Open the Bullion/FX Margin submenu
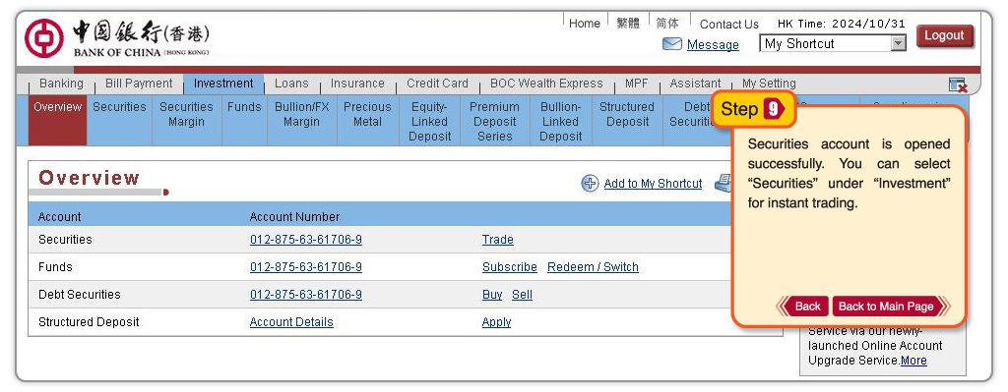Viewport: 1008px width, 392px height. (x=301, y=115)
